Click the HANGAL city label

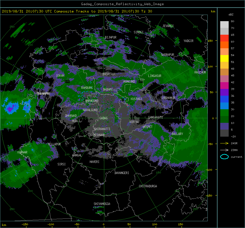[77, 155]
